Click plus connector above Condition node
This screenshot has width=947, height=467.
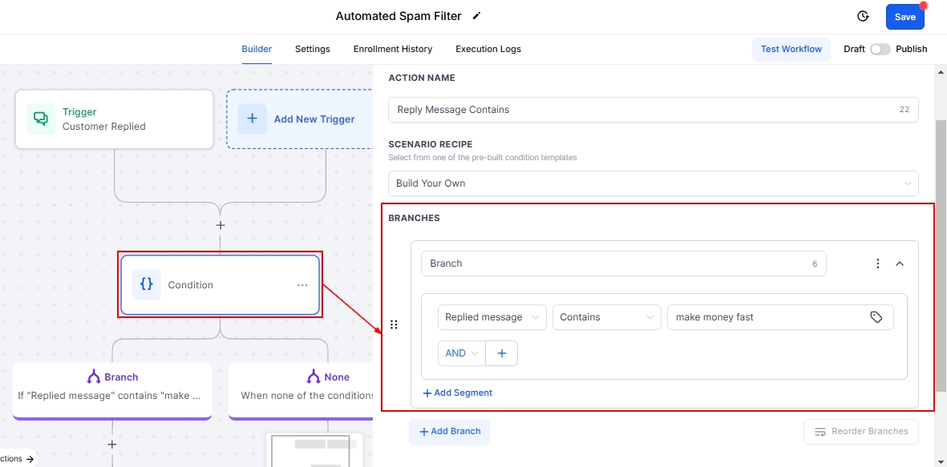[221, 226]
